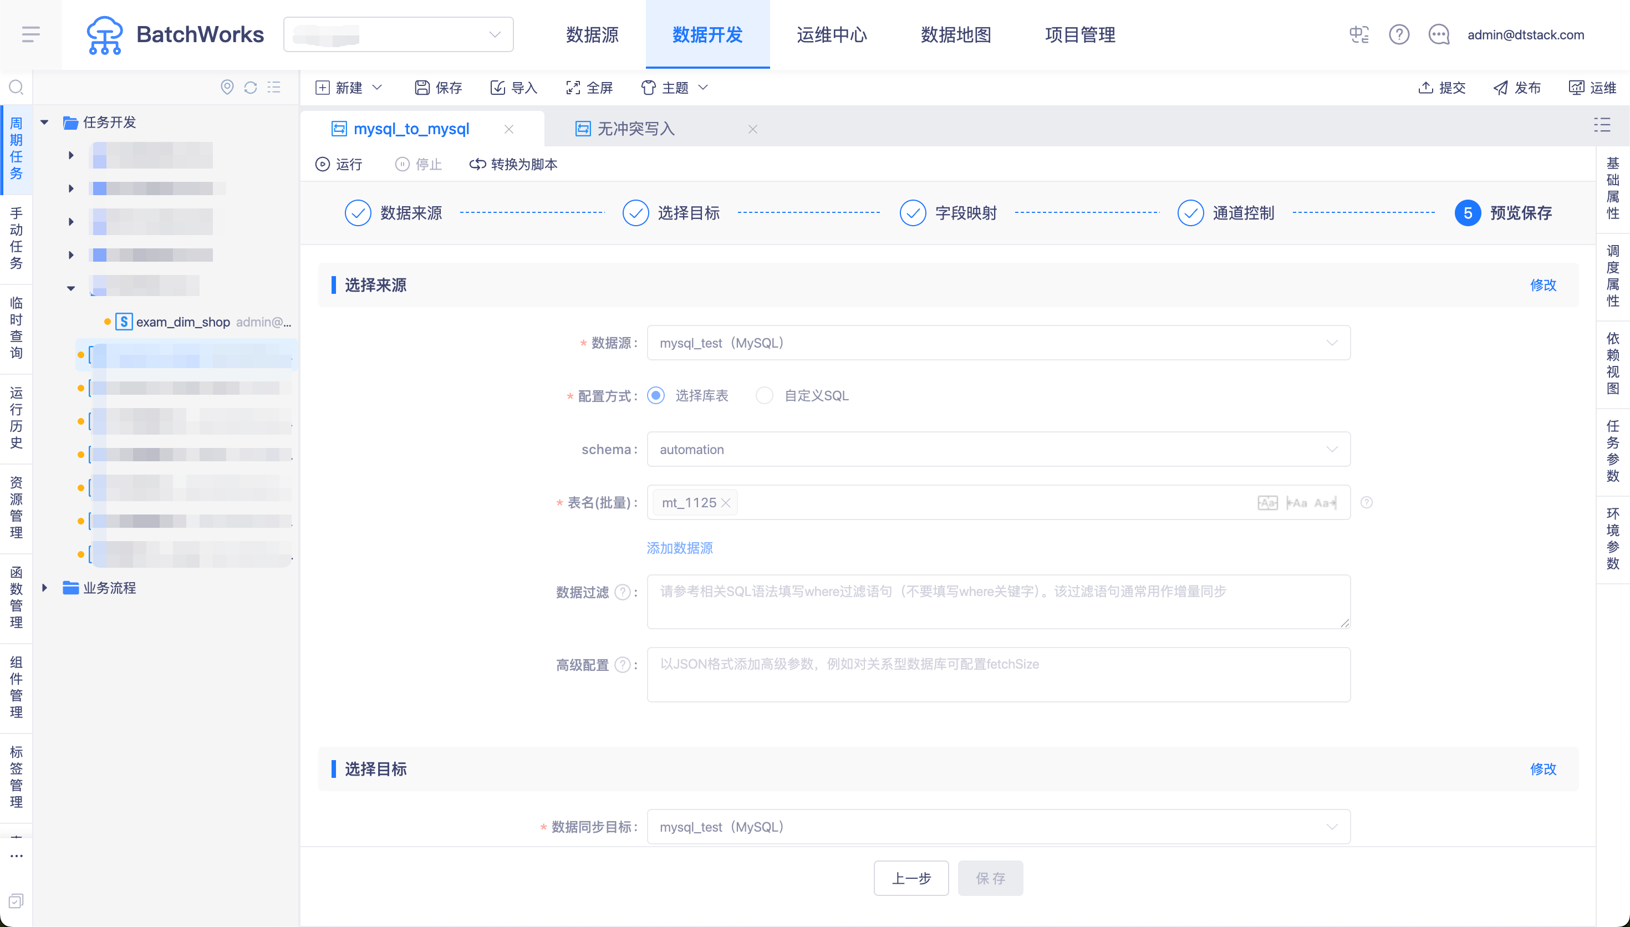This screenshot has width=1630, height=927.
Task: Click into the 数据过滤 text area
Action: tap(998, 602)
